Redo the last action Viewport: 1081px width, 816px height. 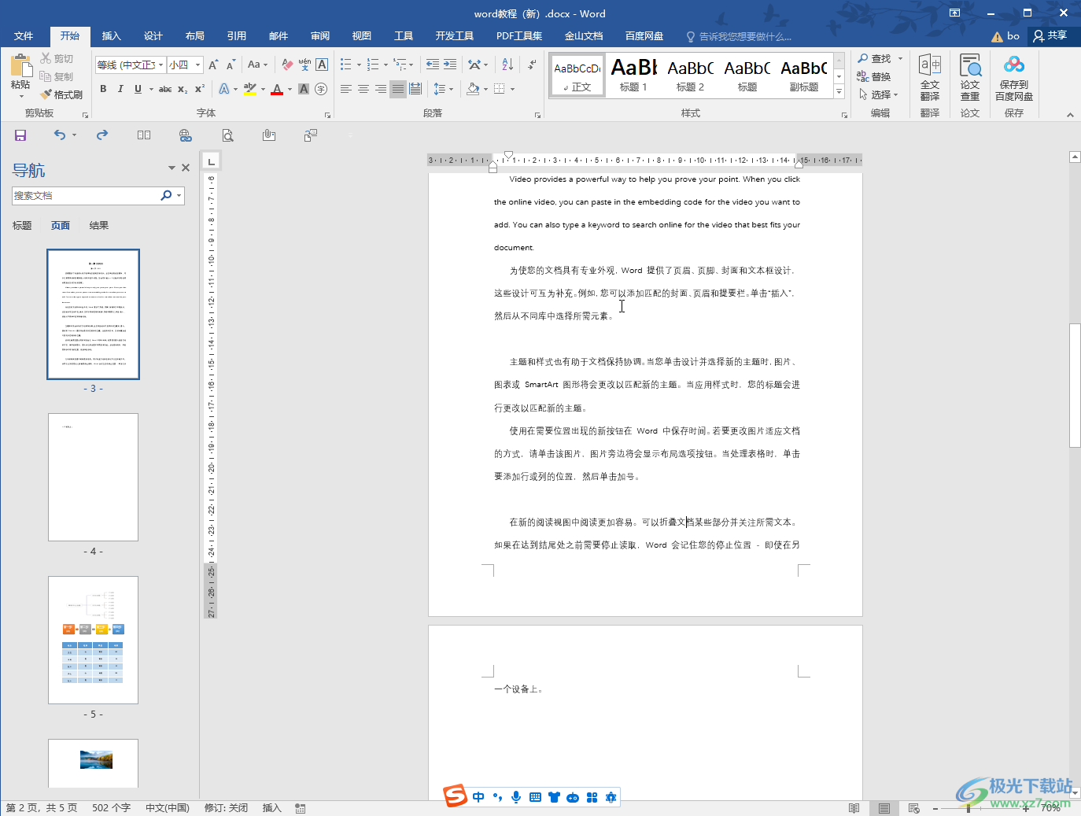click(102, 135)
